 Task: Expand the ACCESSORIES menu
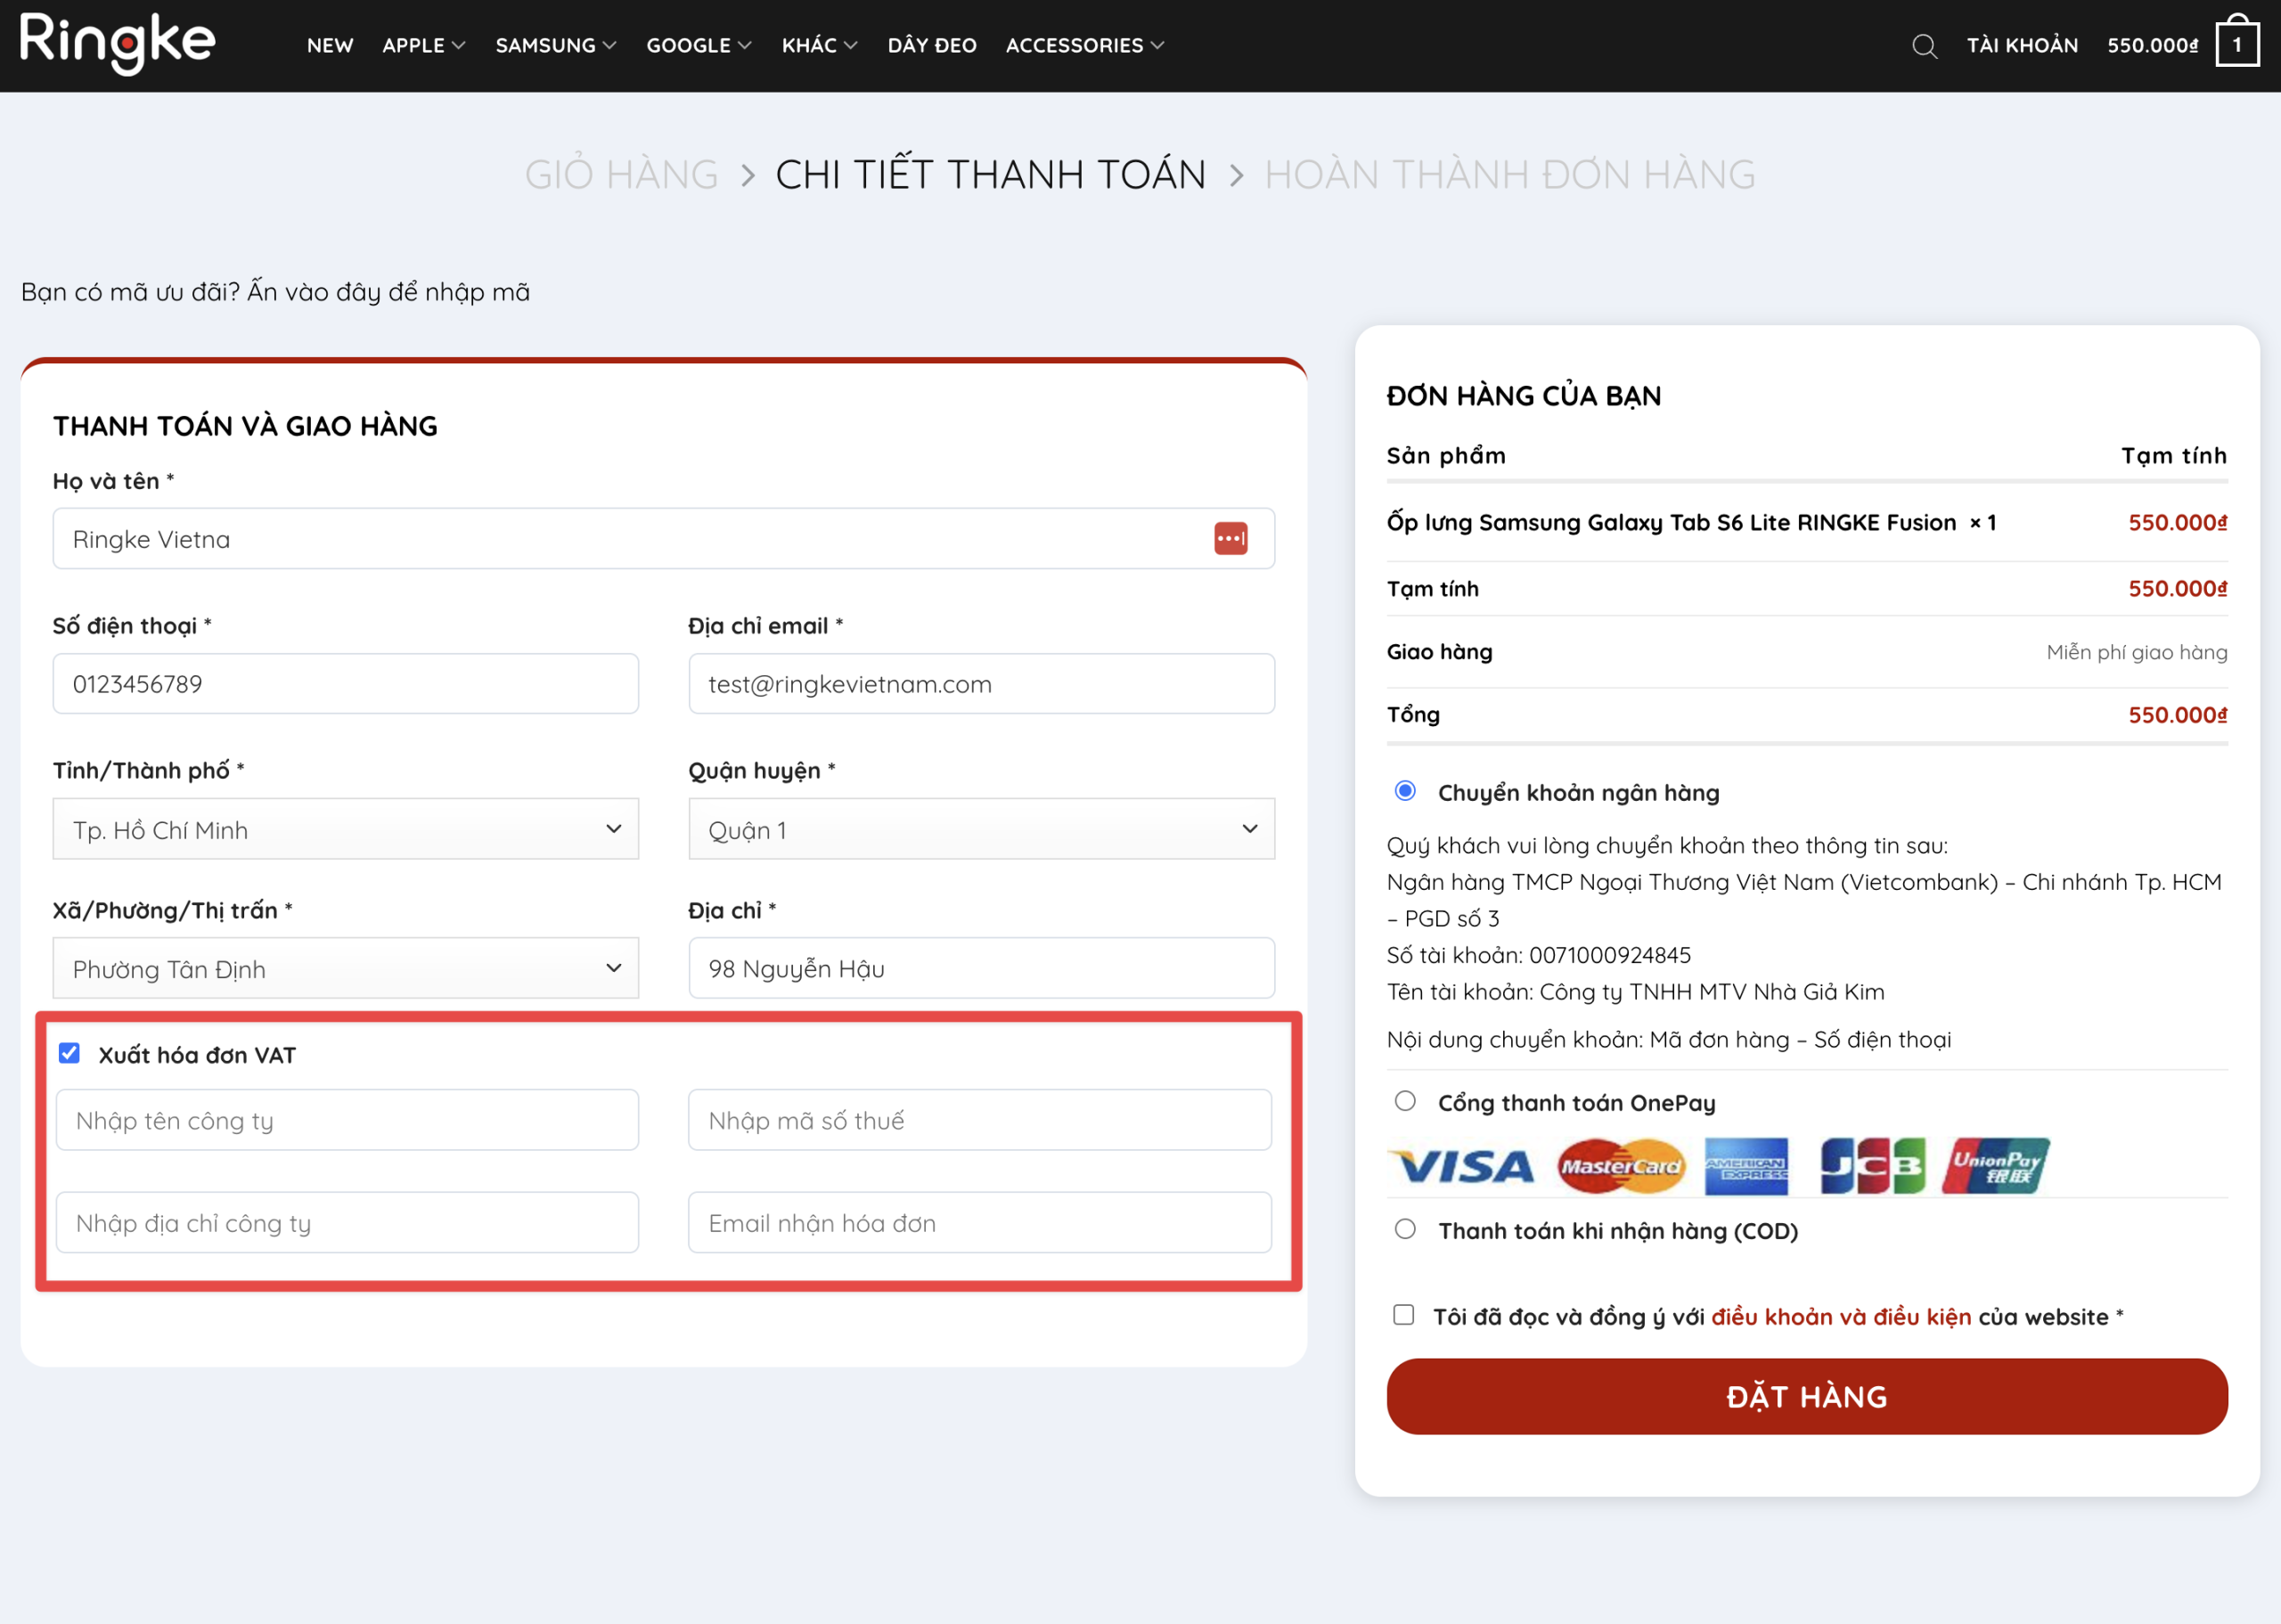click(1085, 45)
